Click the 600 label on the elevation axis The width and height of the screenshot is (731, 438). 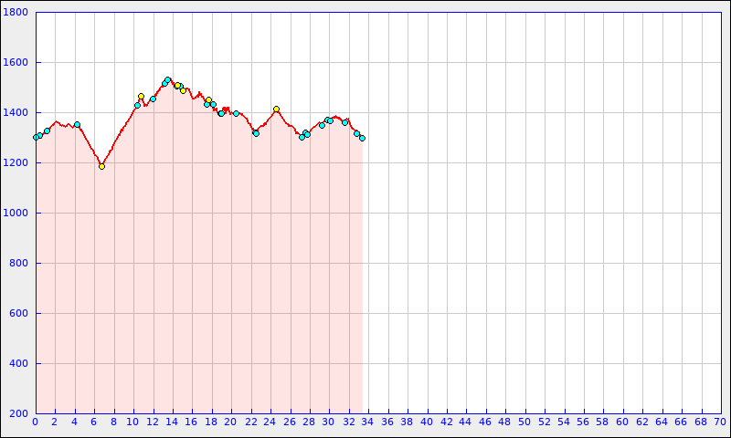click(19, 314)
